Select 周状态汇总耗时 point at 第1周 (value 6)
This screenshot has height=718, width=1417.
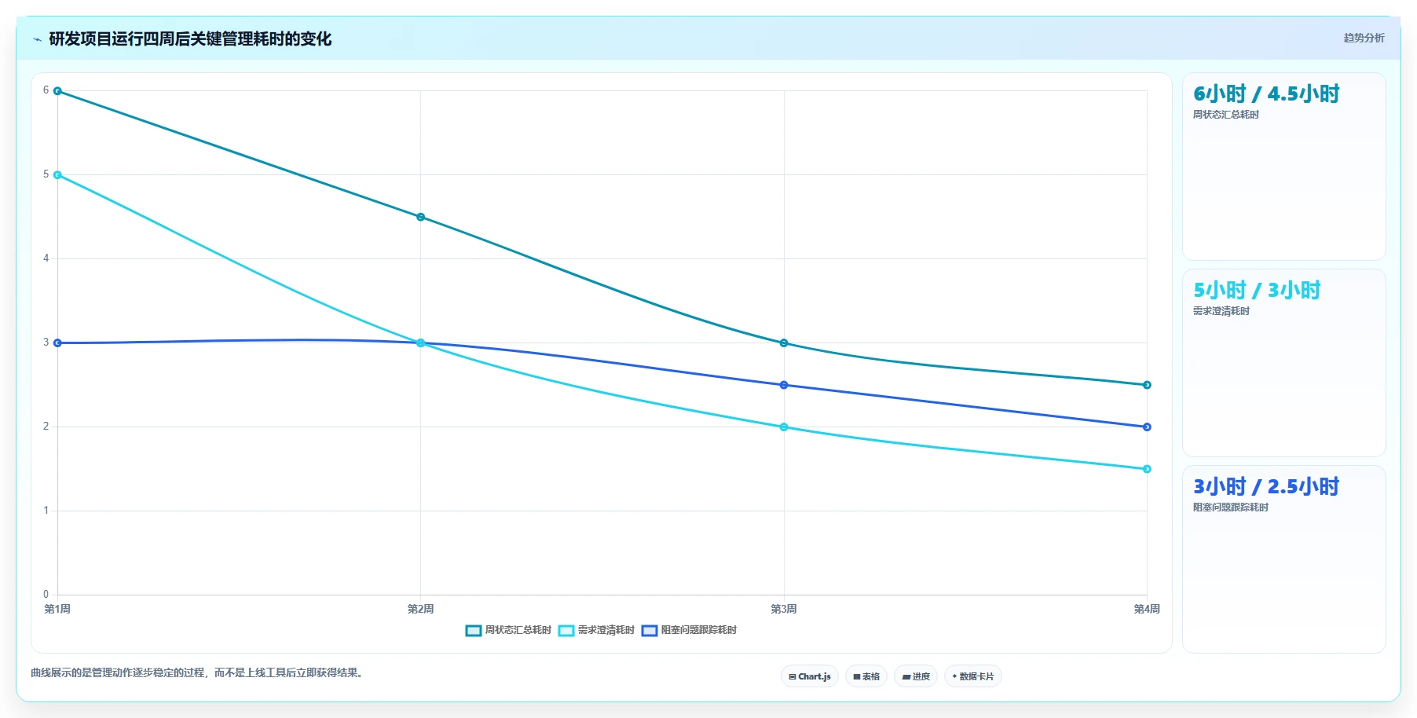point(57,91)
